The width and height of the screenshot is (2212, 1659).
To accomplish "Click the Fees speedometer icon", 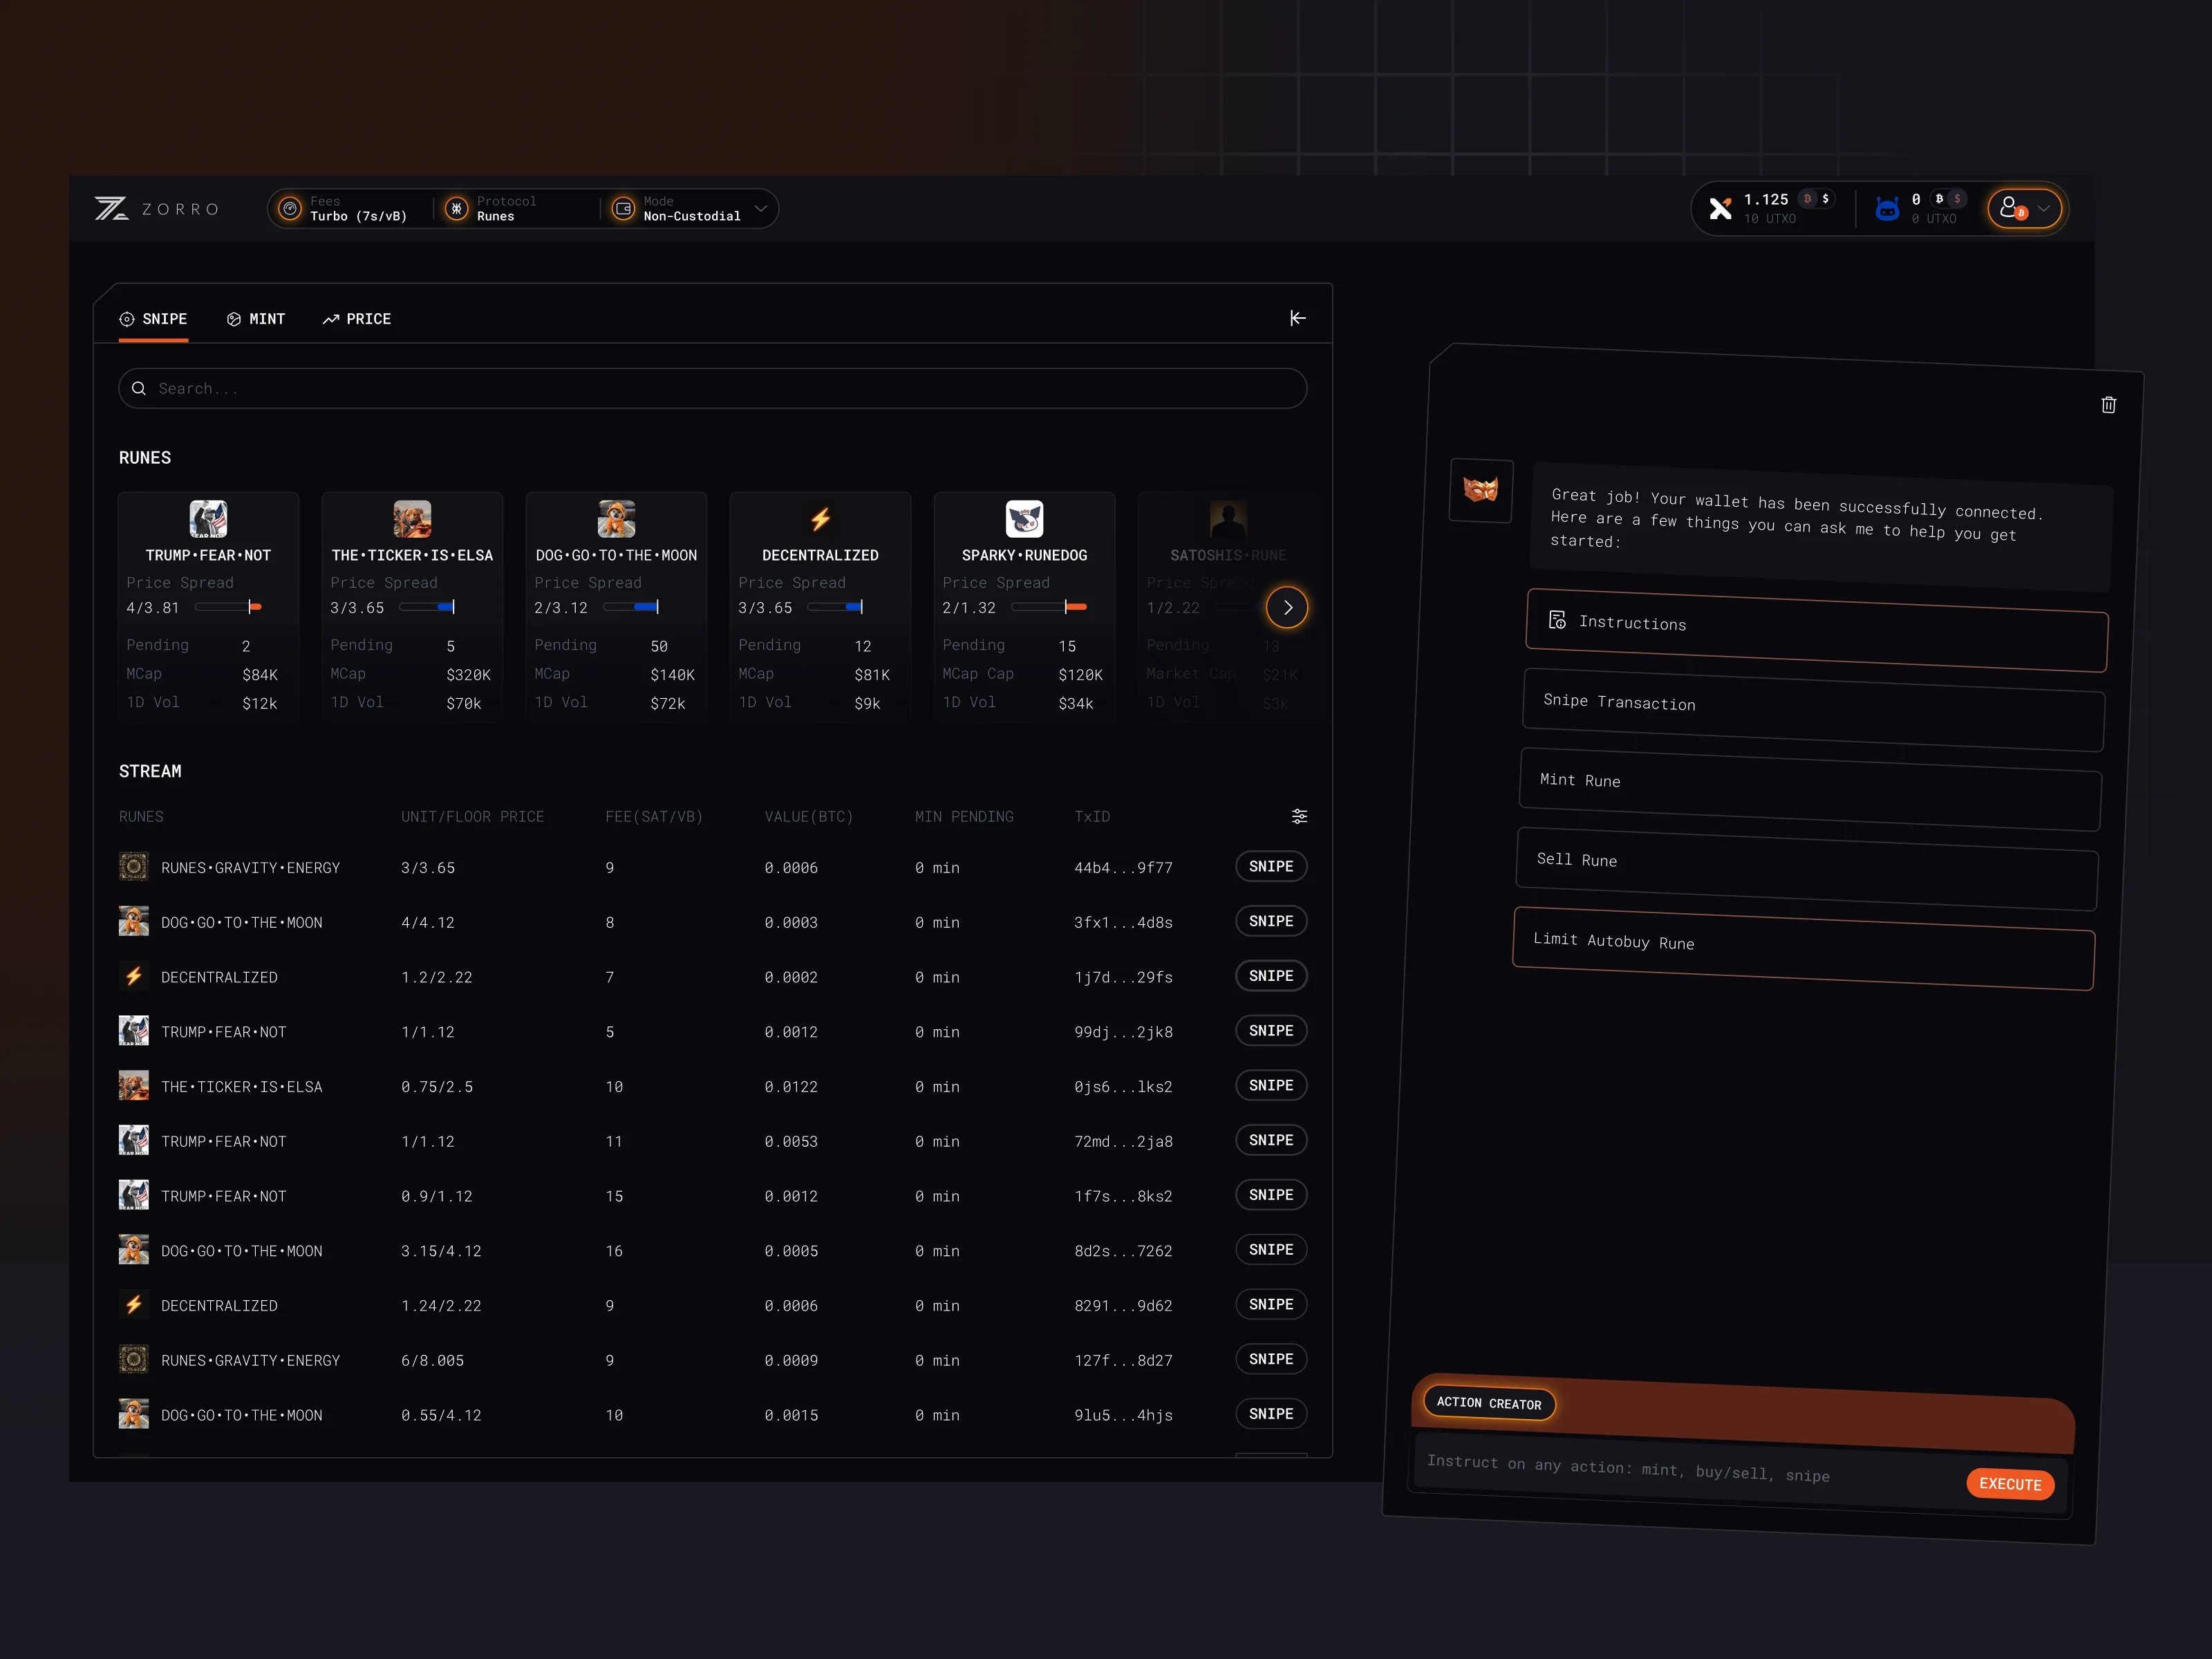I will pyautogui.click(x=291, y=209).
